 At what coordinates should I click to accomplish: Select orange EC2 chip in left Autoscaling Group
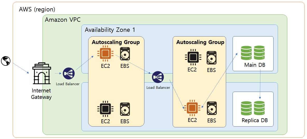coord(106,53)
